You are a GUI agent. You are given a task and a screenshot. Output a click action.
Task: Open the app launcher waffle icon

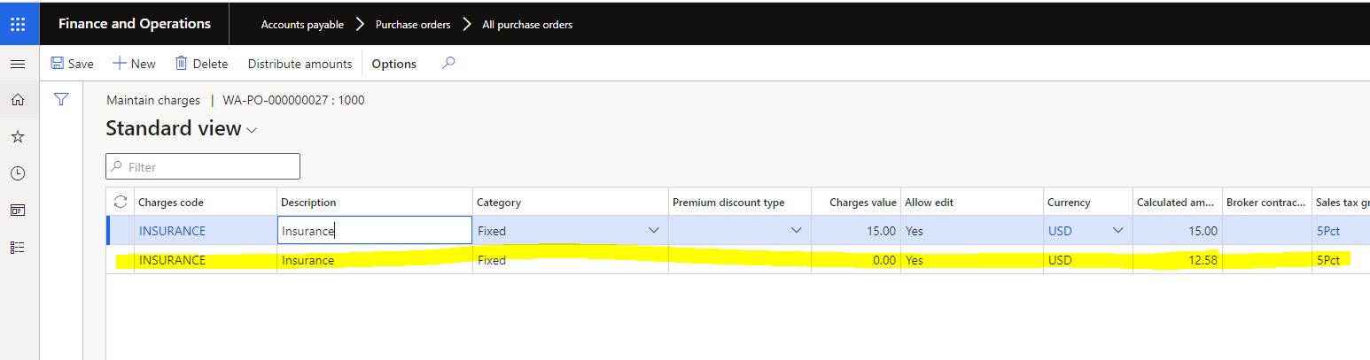[18, 24]
